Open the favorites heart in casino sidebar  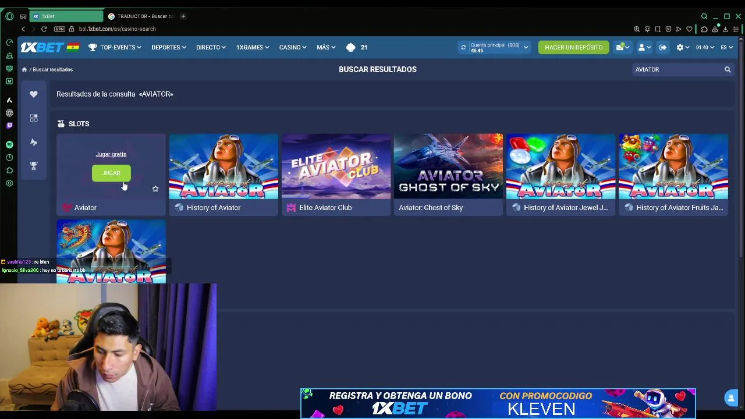point(34,94)
